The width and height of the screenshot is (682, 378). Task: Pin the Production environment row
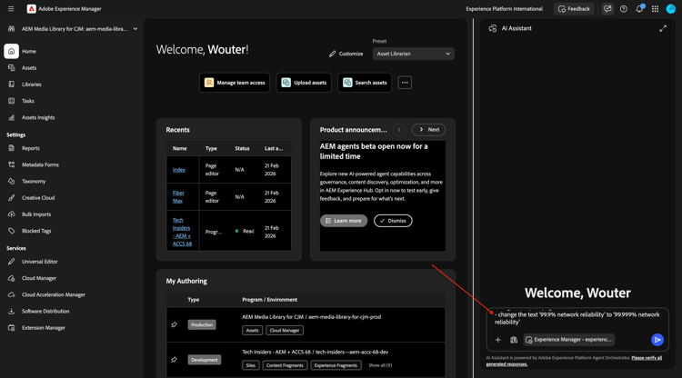(x=174, y=324)
